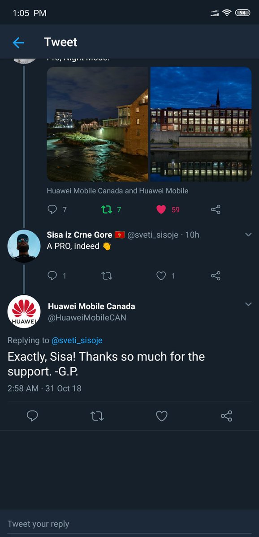
Task: Reply to Huawei Mobile Canada's tweet
Action: pos(32,416)
